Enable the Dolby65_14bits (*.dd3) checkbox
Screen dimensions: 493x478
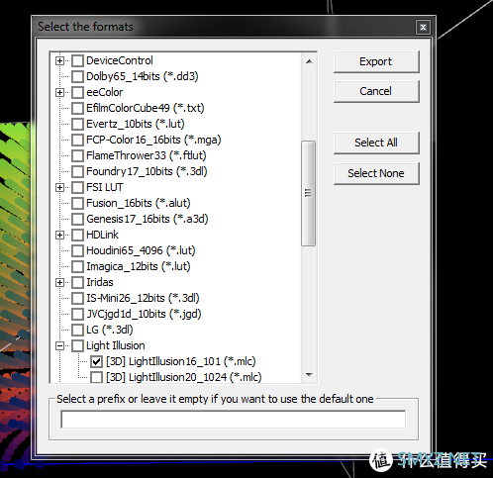[x=77, y=76]
